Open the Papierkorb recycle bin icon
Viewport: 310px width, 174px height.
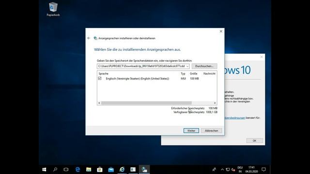53,9
